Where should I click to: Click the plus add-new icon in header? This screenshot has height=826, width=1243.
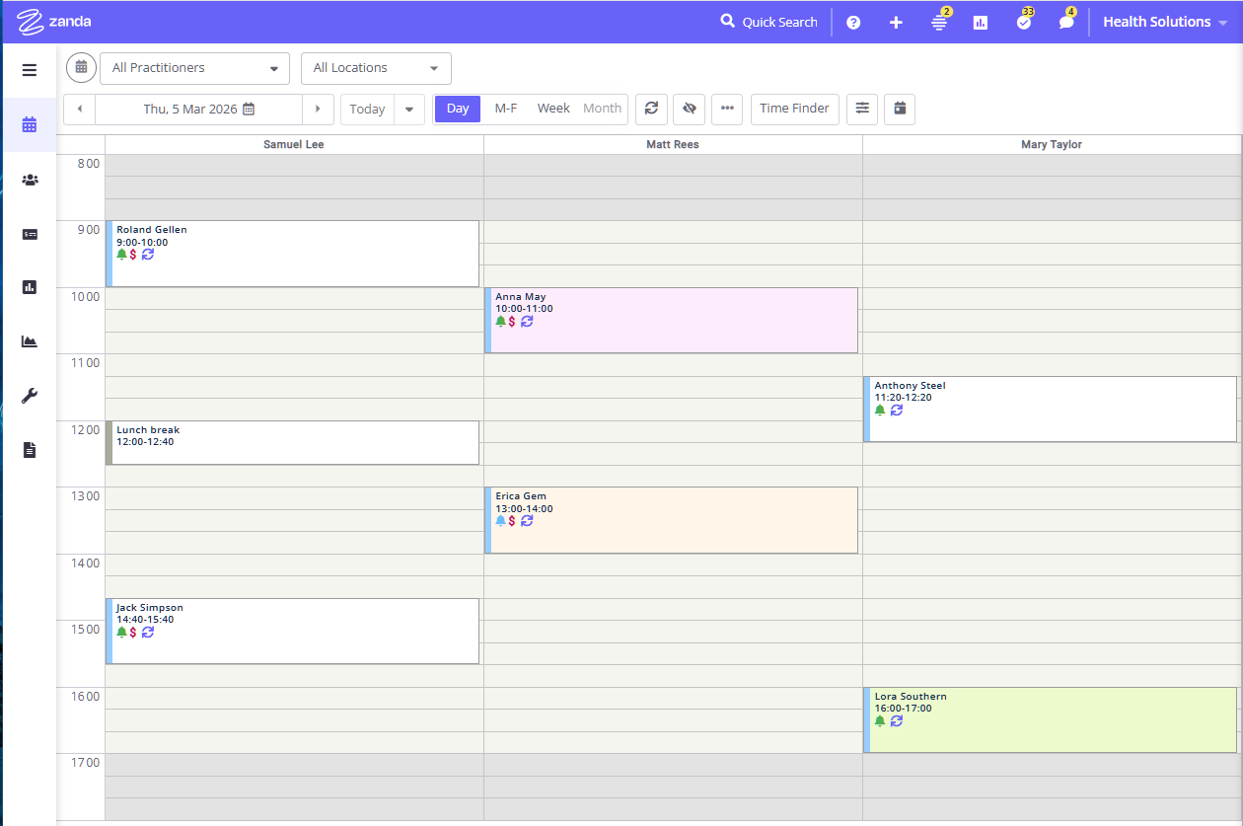896,23
